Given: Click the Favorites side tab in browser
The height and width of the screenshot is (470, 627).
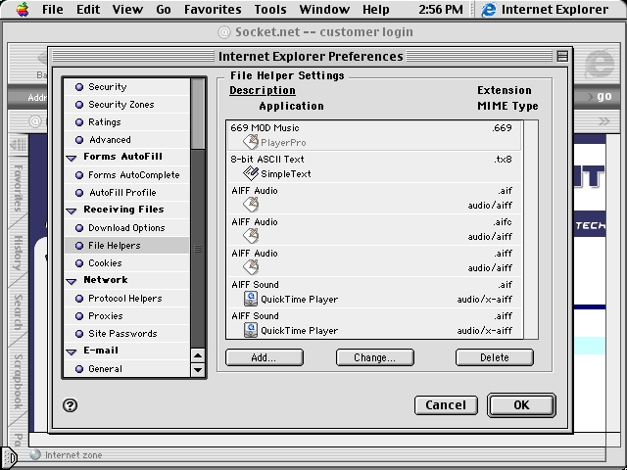Looking at the screenshot, I should pos(18,187).
